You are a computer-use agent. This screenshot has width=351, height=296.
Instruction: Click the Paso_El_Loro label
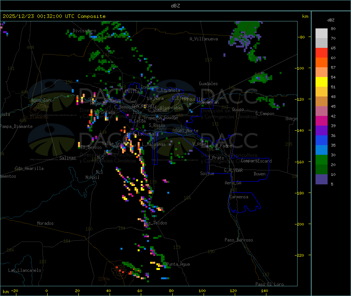[x=269, y=284]
